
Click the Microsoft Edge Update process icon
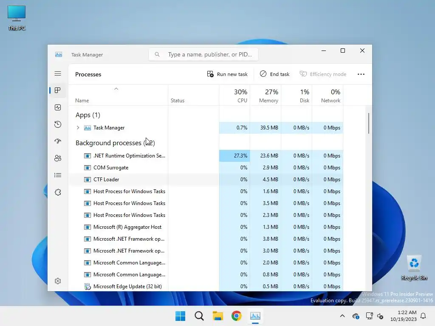88,287
